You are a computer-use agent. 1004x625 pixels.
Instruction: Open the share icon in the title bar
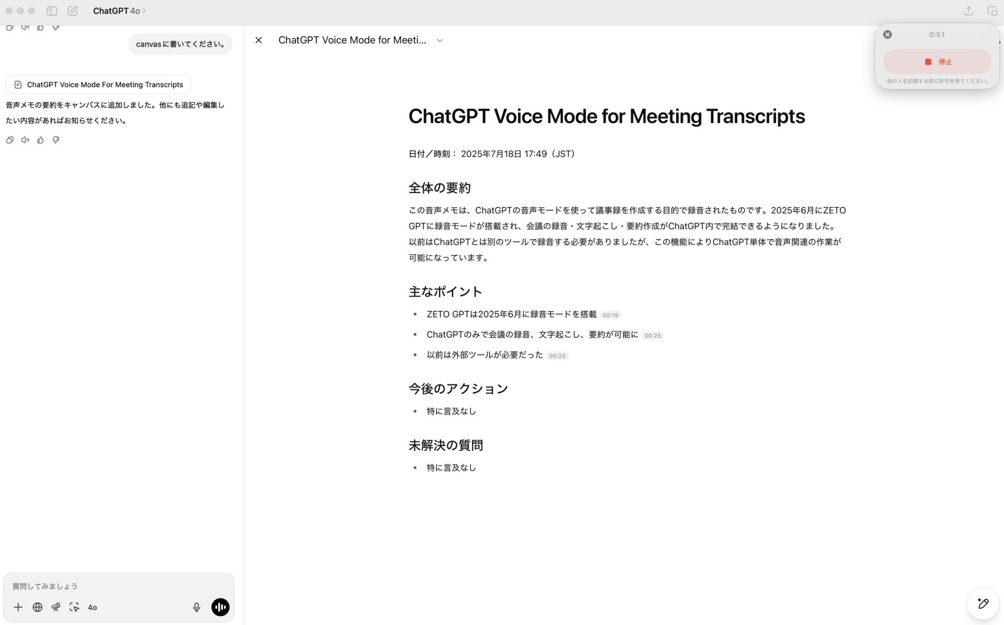pos(968,10)
